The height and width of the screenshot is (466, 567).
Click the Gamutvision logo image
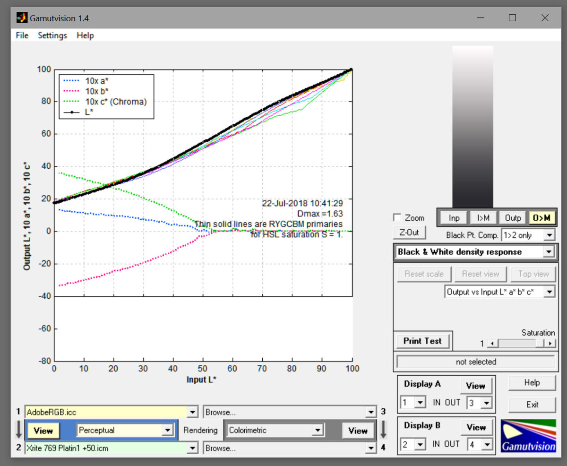[528, 435]
